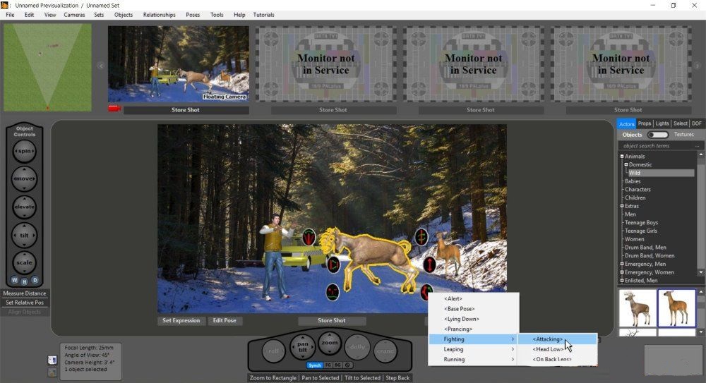Click the red vertical arrow handle near deer
706x383 pixels.
(x=429, y=265)
